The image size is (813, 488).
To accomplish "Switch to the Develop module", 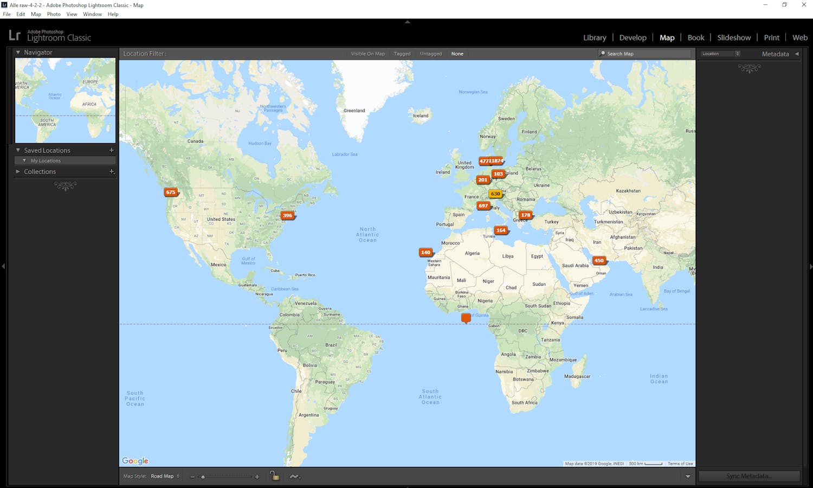I will (x=633, y=37).
